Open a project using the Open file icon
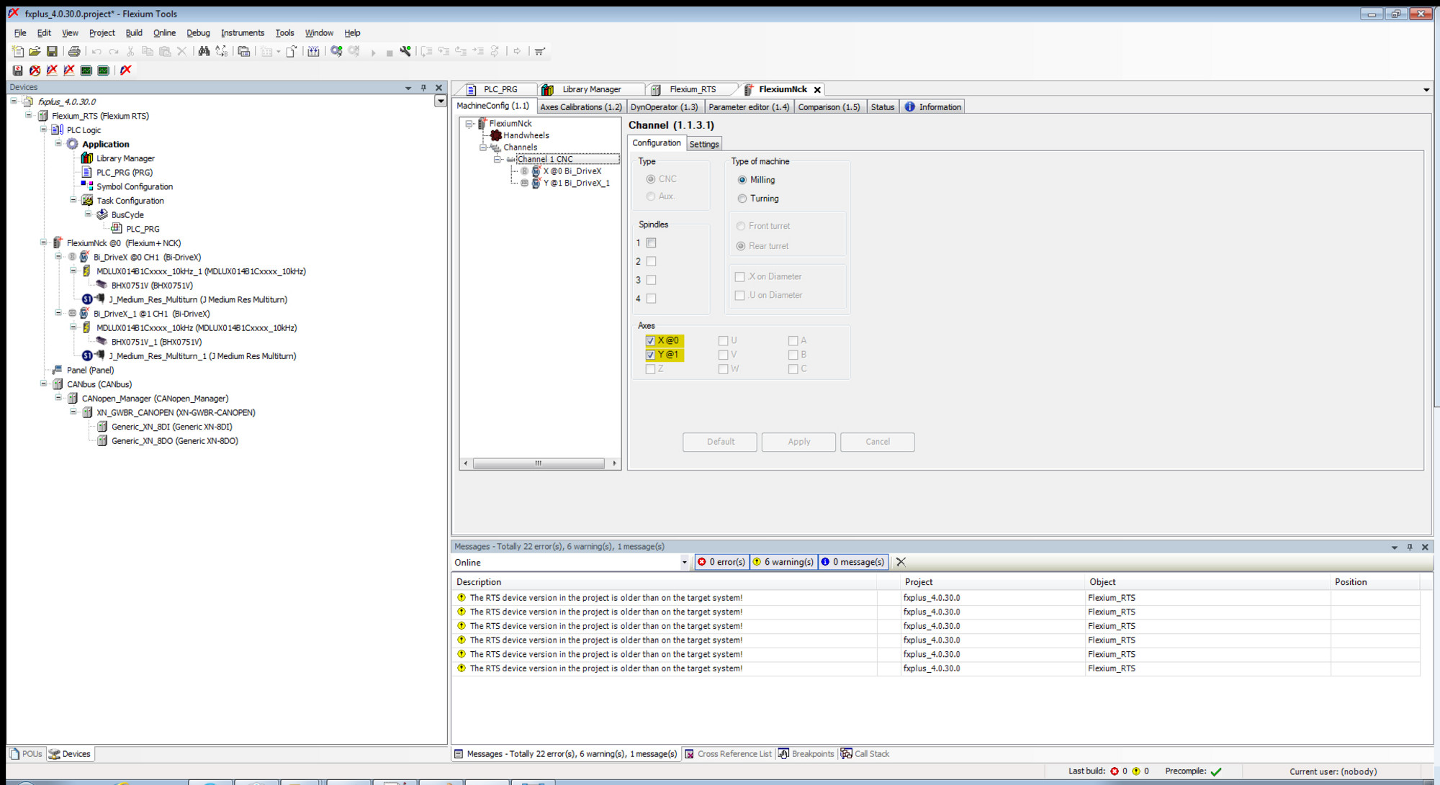This screenshot has width=1440, height=785. (35, 51)
